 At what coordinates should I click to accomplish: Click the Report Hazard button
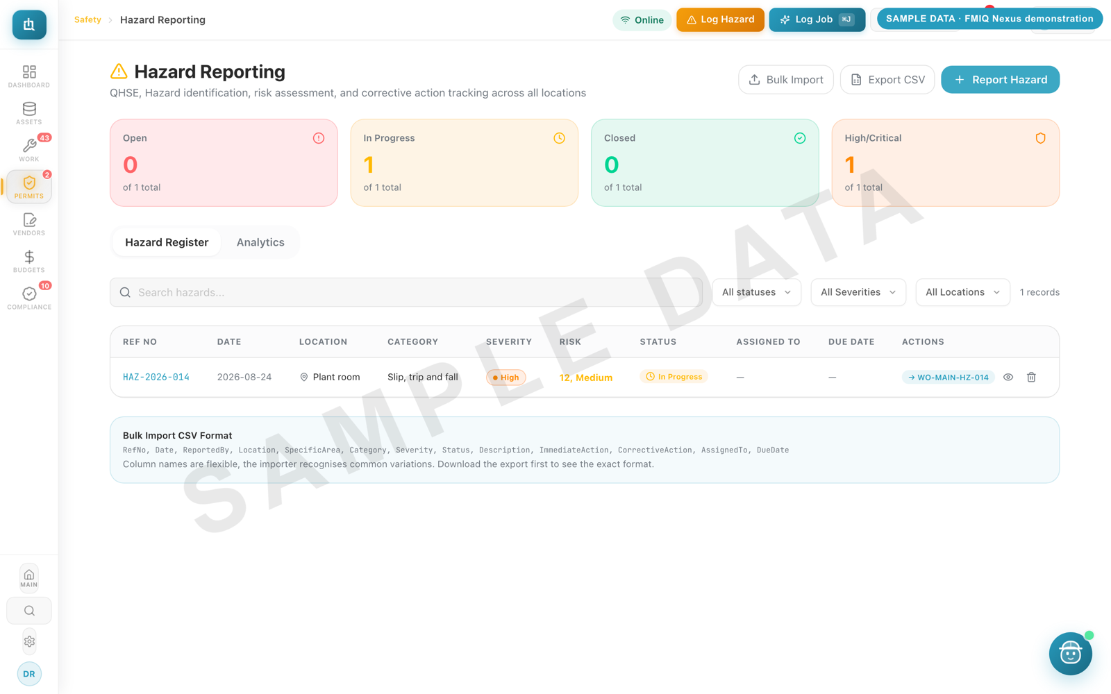(x=1000, y=80)
